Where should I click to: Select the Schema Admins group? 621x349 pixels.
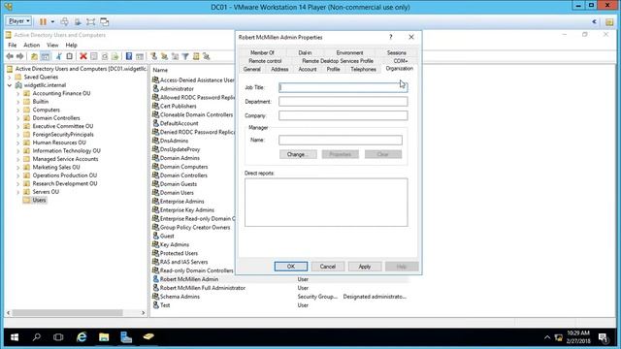click(x=180, y=297)
